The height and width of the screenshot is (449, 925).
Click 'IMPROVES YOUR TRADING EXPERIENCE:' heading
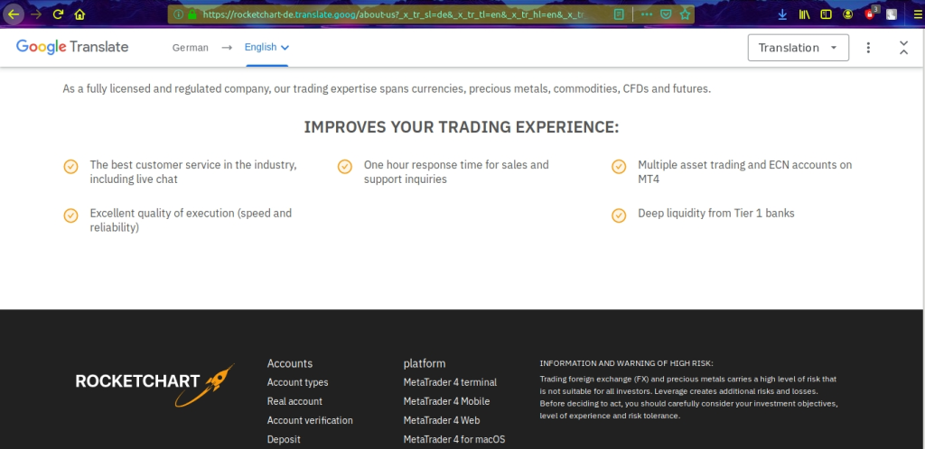point(462,127)
